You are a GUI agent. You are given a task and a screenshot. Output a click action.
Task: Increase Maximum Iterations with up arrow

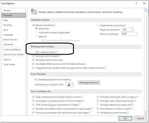pos(132,29)
